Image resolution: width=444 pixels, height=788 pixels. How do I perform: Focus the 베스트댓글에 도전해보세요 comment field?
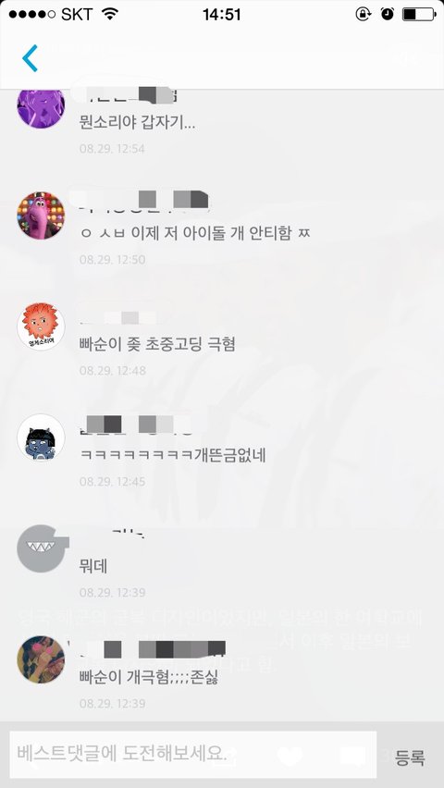(x=193, y=755)
